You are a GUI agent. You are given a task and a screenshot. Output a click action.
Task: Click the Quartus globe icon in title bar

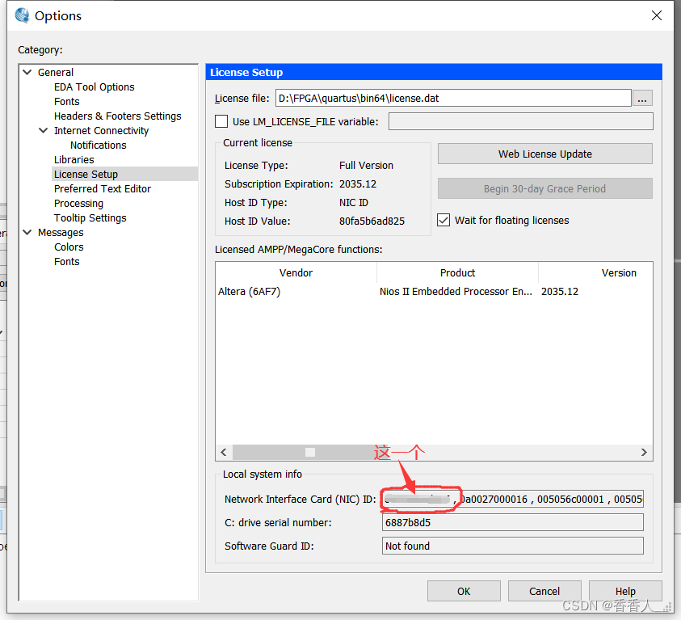pos(22,15)
